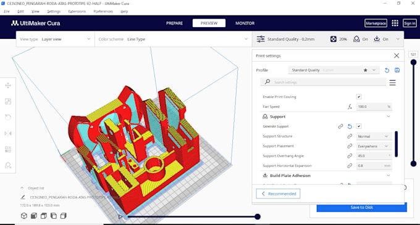The width and height of the screenshot is (420, 225).
Task: Click Support Horizontal Expansion value field
Action: 374,166
